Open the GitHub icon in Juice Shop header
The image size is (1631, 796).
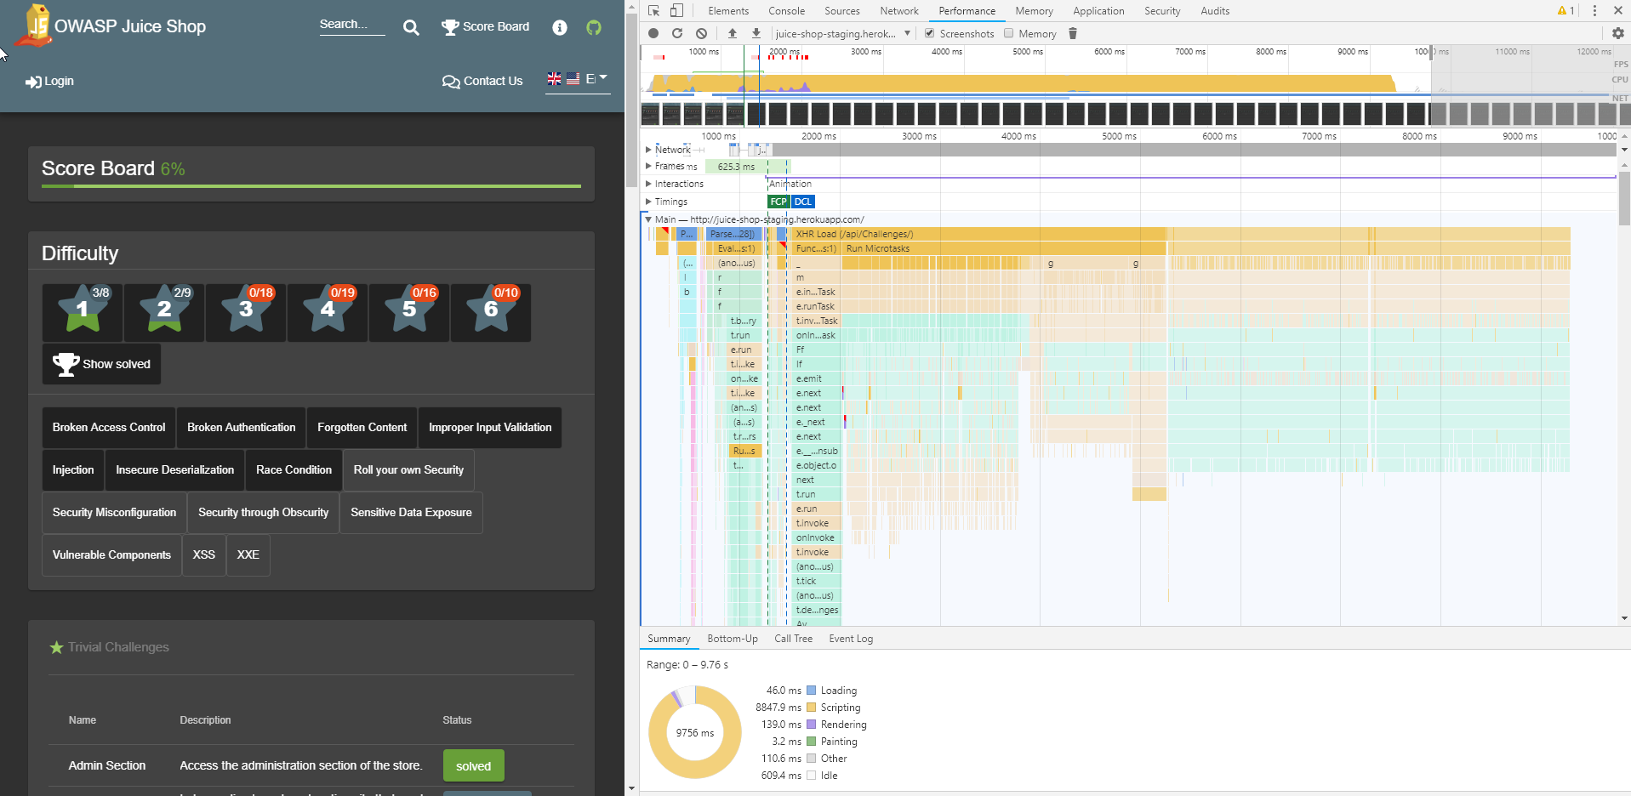coord(594,27)
